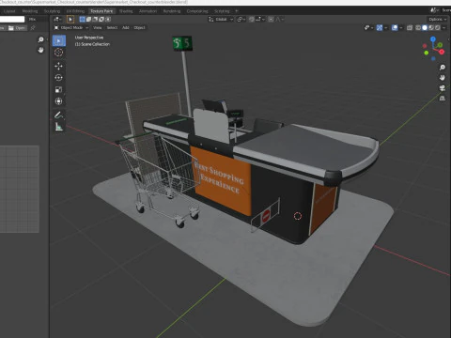The width and height of the screenshot is (451, 338).
Task: Switch to Rendered viewport shading
Action: (438, 28)
